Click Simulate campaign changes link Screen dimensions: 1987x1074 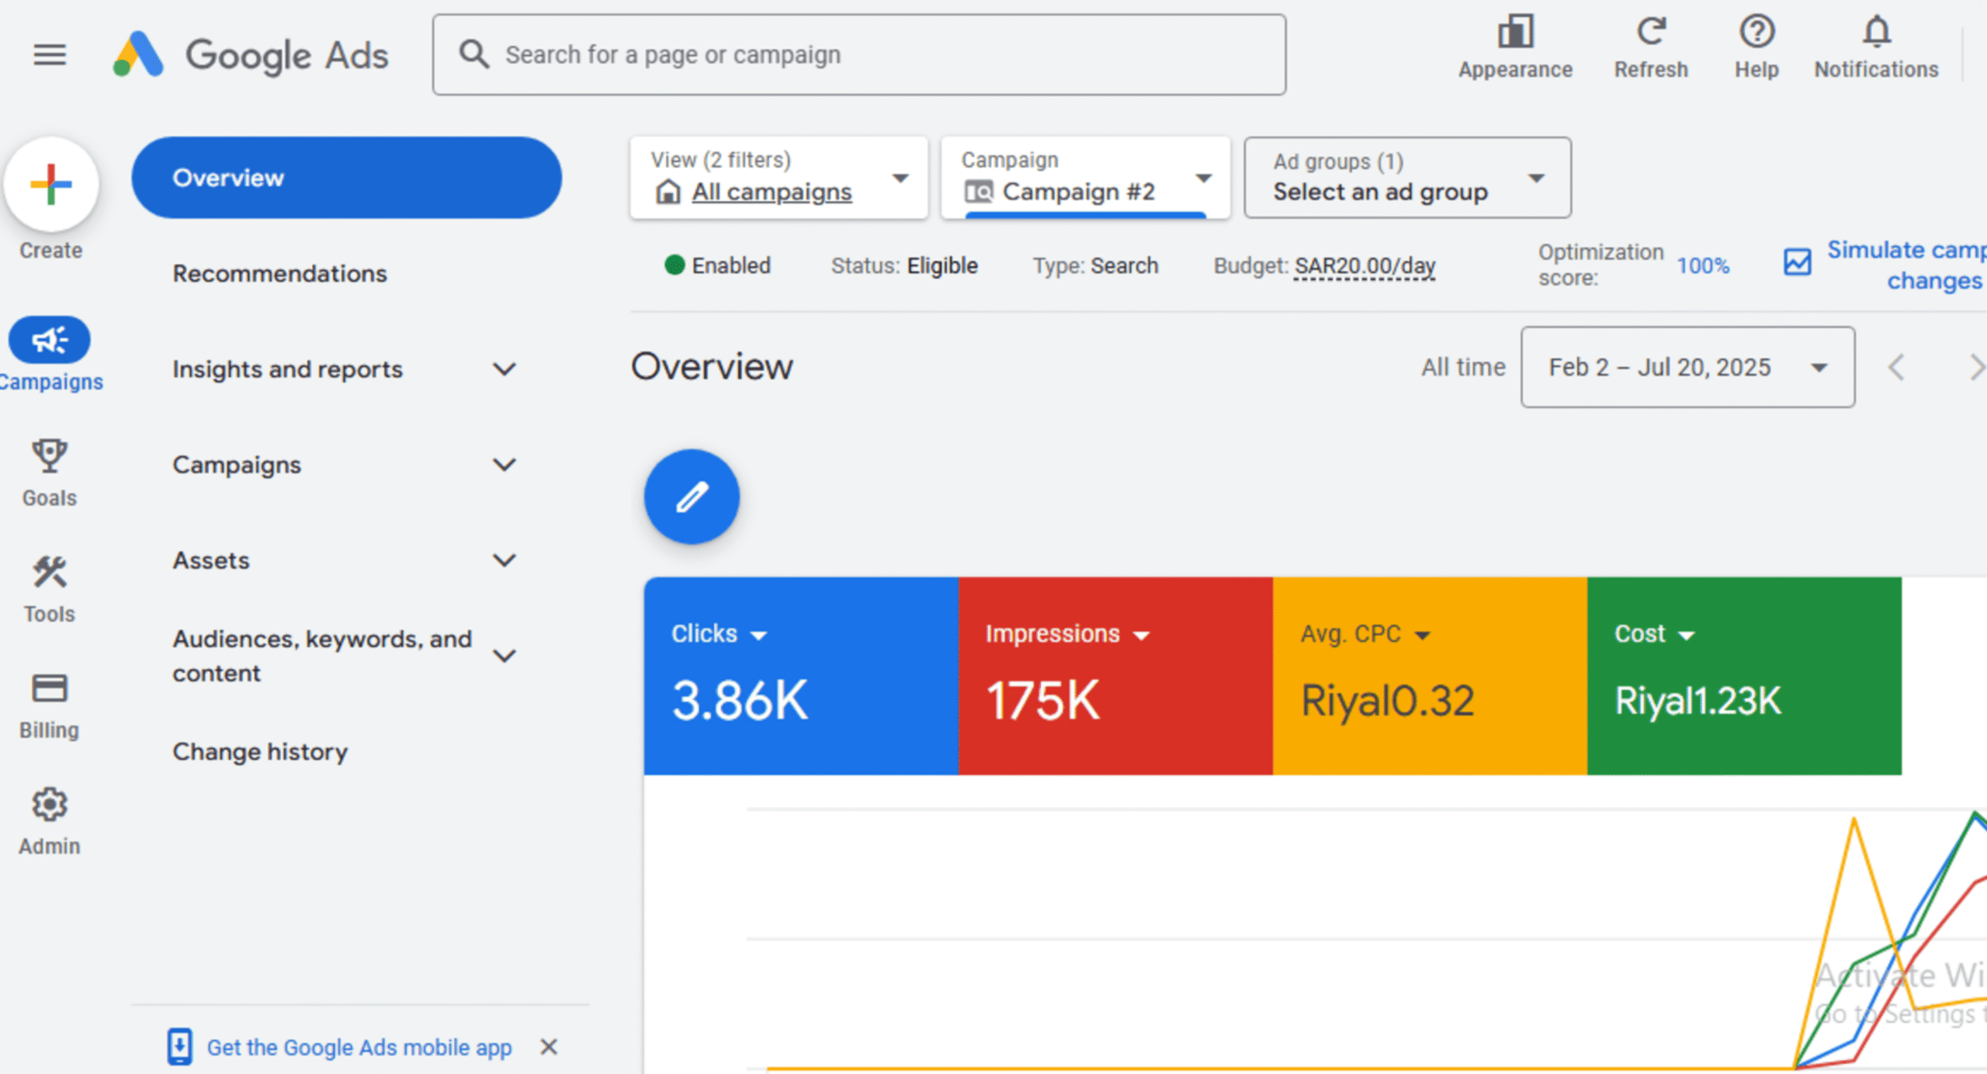click(1906, 265)
